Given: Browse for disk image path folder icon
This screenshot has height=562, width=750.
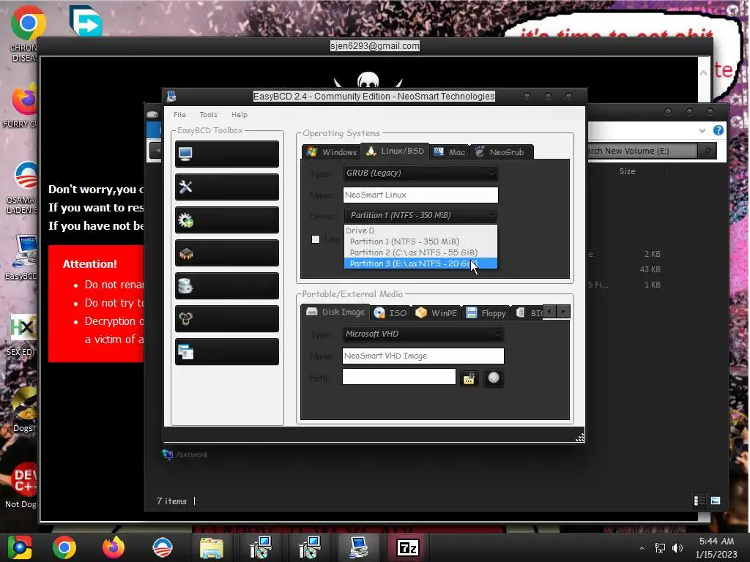Looking at the screenshot, I should pos(469,378).
